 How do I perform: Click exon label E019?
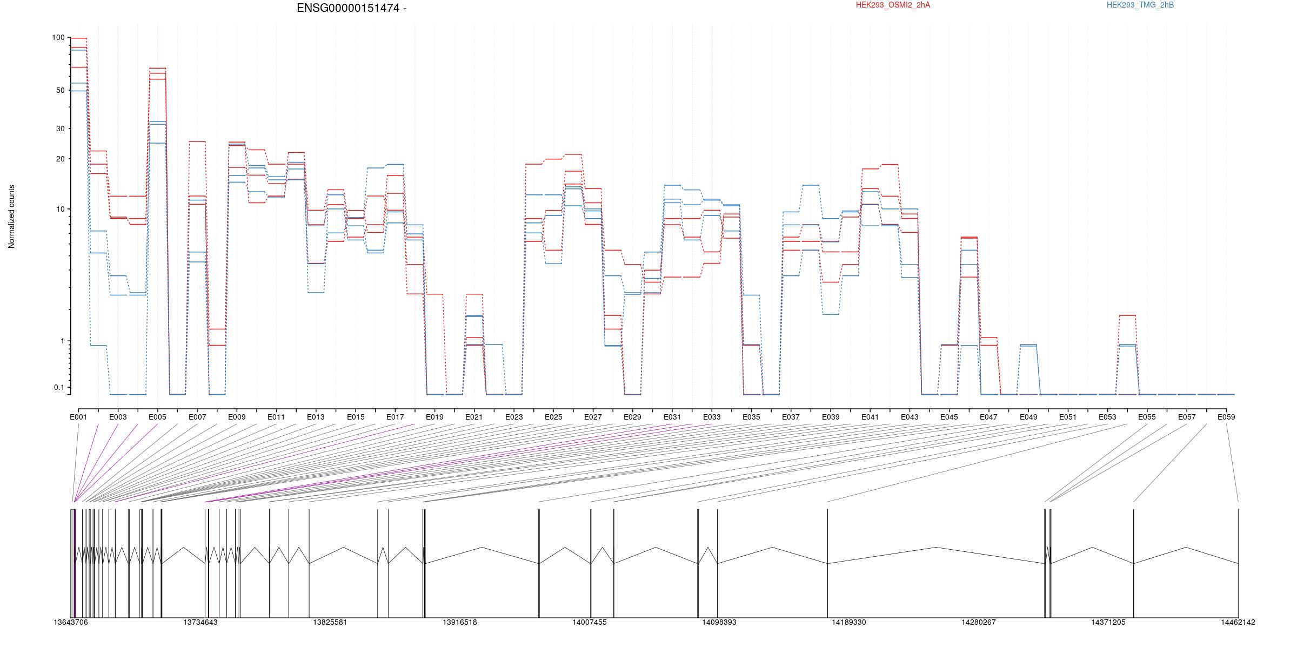tap(434, 417)
